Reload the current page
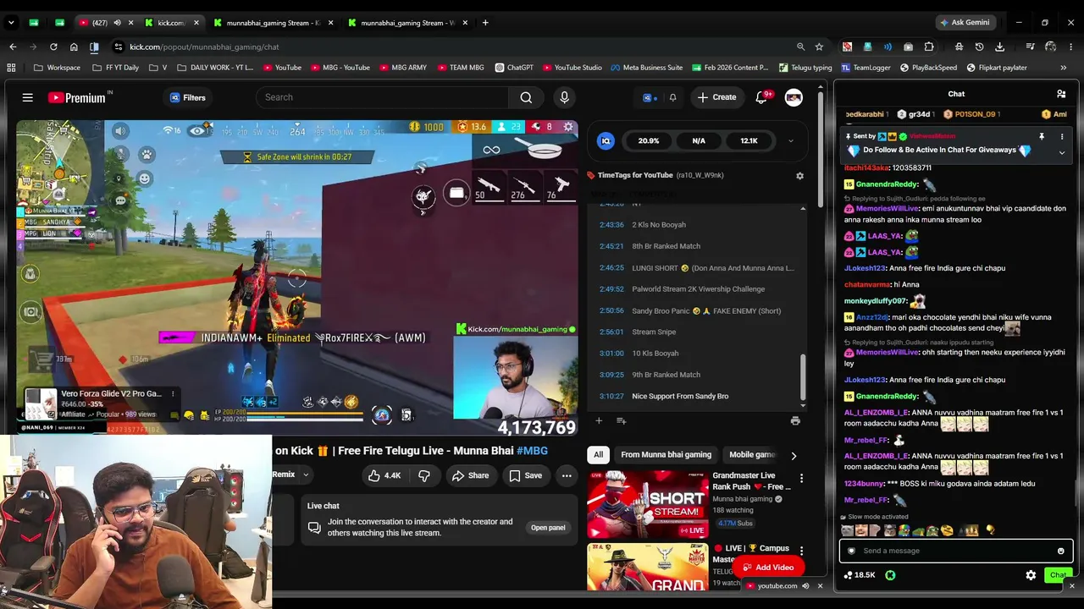This screenshot has width=1084, height=609. (x=53, y=47)
